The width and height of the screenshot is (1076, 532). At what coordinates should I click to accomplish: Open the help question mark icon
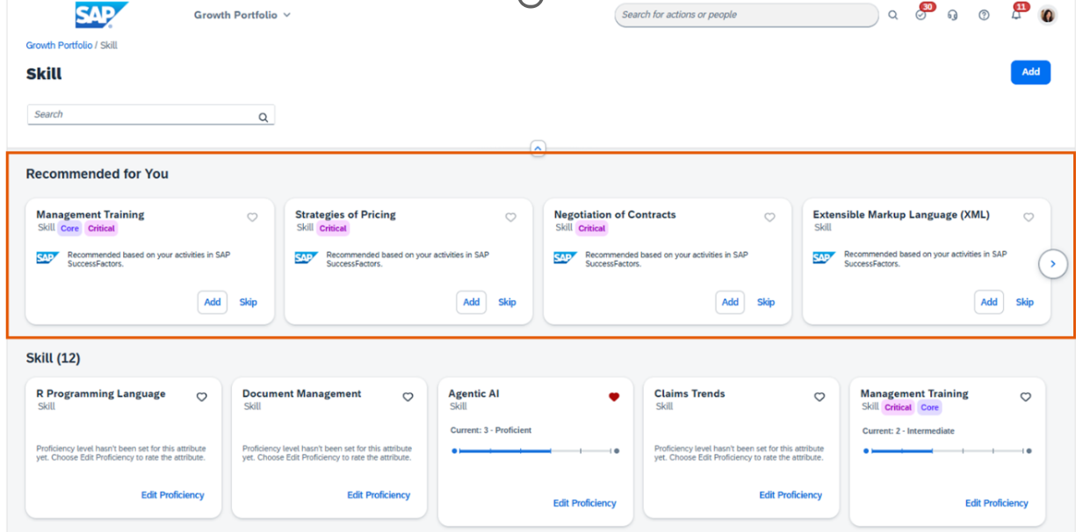pyautogui.click(x=984, y=15)
